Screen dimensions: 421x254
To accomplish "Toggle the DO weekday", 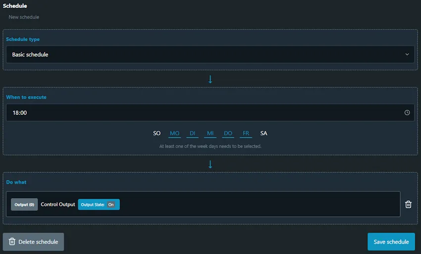I will click(x=228, y=133).
